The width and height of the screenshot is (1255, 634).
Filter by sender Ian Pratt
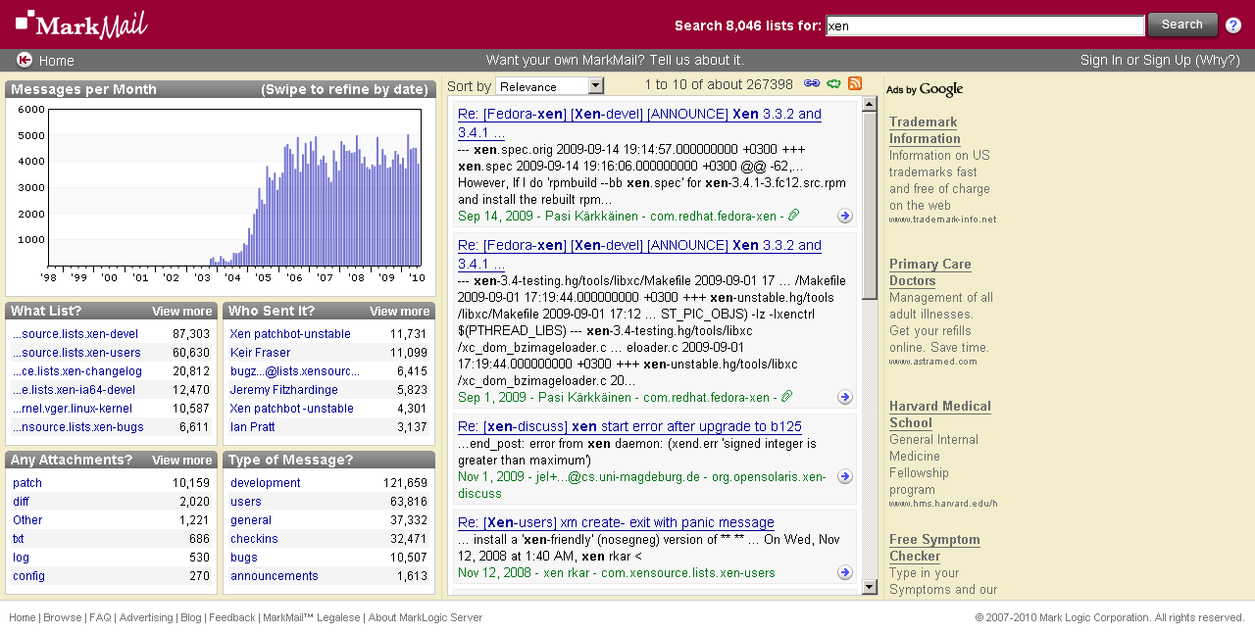point(253,427)
